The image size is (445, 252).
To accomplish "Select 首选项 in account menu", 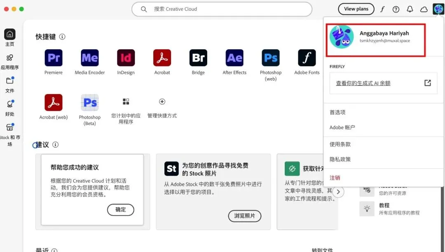I will point(337,112).
